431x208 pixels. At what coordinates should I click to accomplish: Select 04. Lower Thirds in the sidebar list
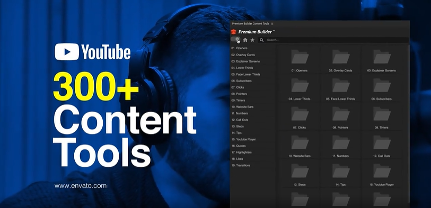[x=242, y=68]
